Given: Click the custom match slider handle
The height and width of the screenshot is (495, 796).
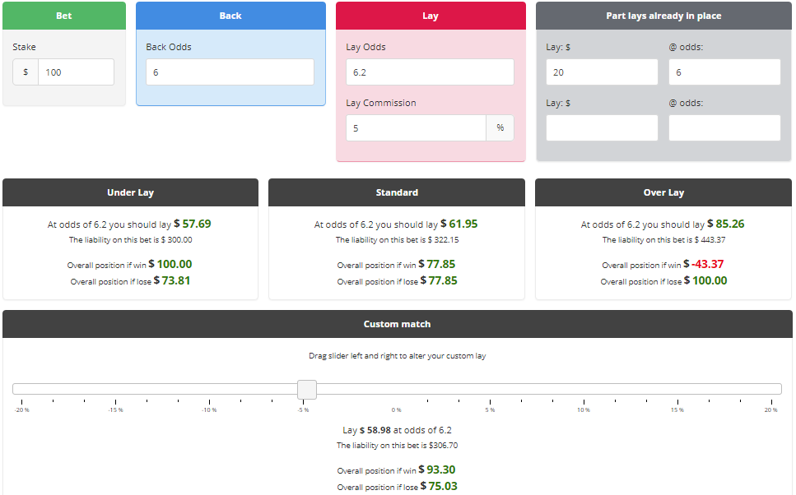Looking at the screenshot, I should [x=307, y=389].
